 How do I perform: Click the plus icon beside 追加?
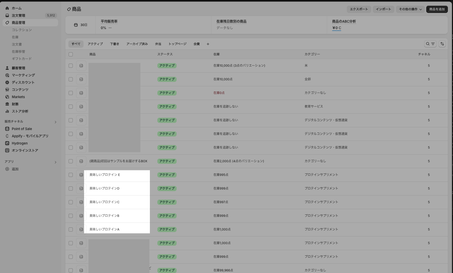click(7, 169)
